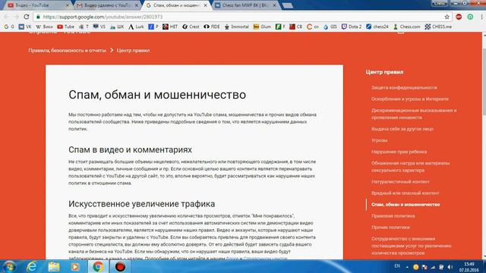486x273 pixels.
Task: Open the green extension icon in toolbar
Action: [x=470, y=17]
